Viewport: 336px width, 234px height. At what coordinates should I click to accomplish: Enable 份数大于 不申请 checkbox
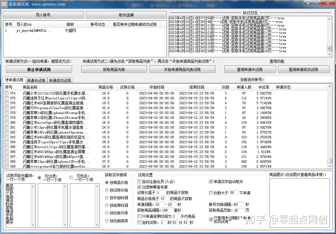[211, 193]
